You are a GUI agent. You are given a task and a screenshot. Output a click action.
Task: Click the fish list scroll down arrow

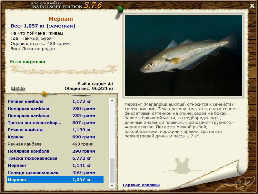point(112,186)
